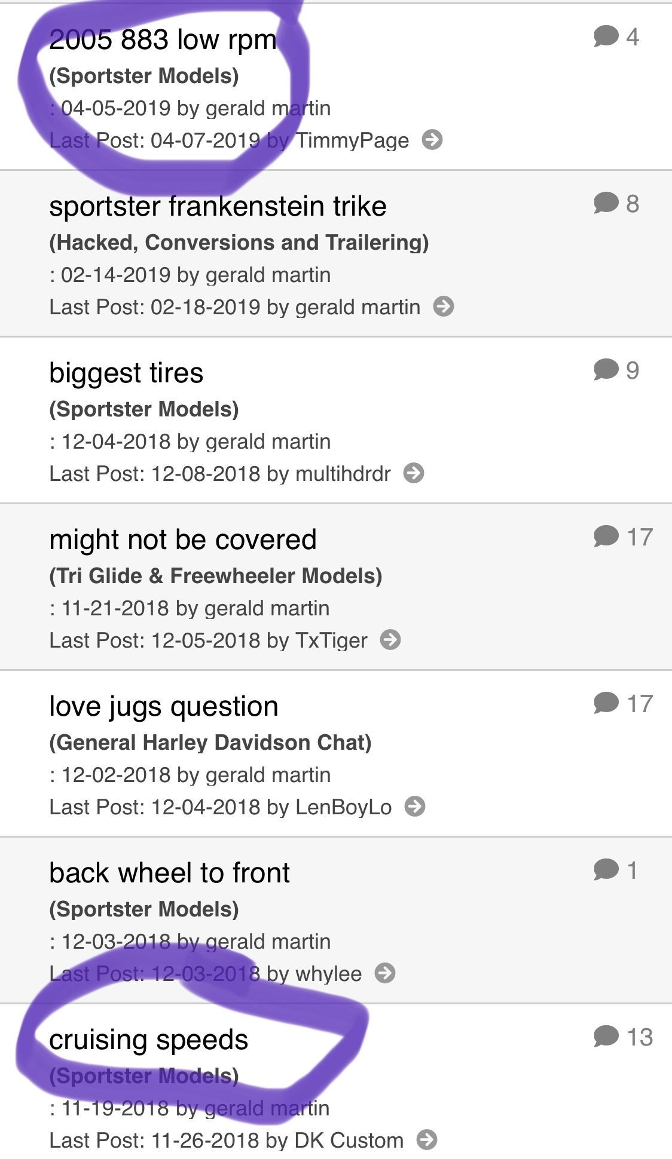Jump to last post by multihdrdr arrow
Screen dimensions: 672x1159
point(413,473)
